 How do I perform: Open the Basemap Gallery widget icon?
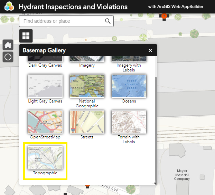(26, 36)
